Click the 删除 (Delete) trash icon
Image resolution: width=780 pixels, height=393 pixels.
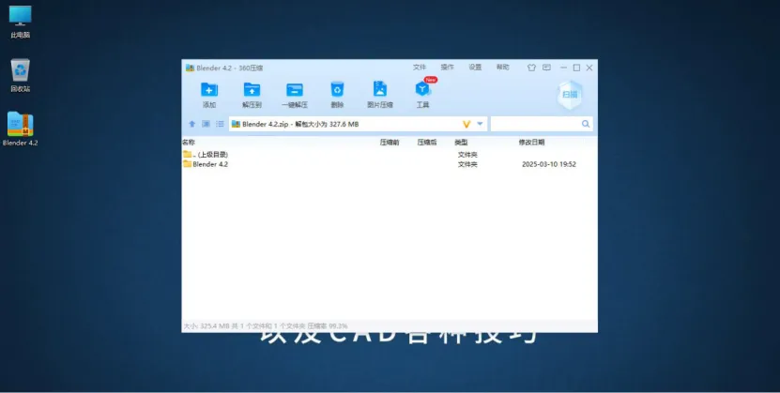(x=337, y=89)
